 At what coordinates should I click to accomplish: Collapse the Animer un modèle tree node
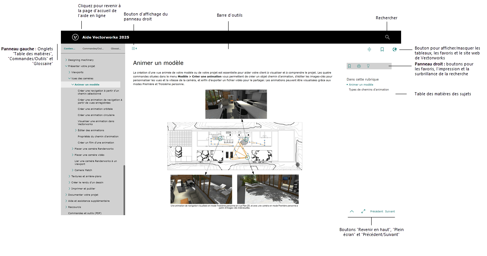73,85
